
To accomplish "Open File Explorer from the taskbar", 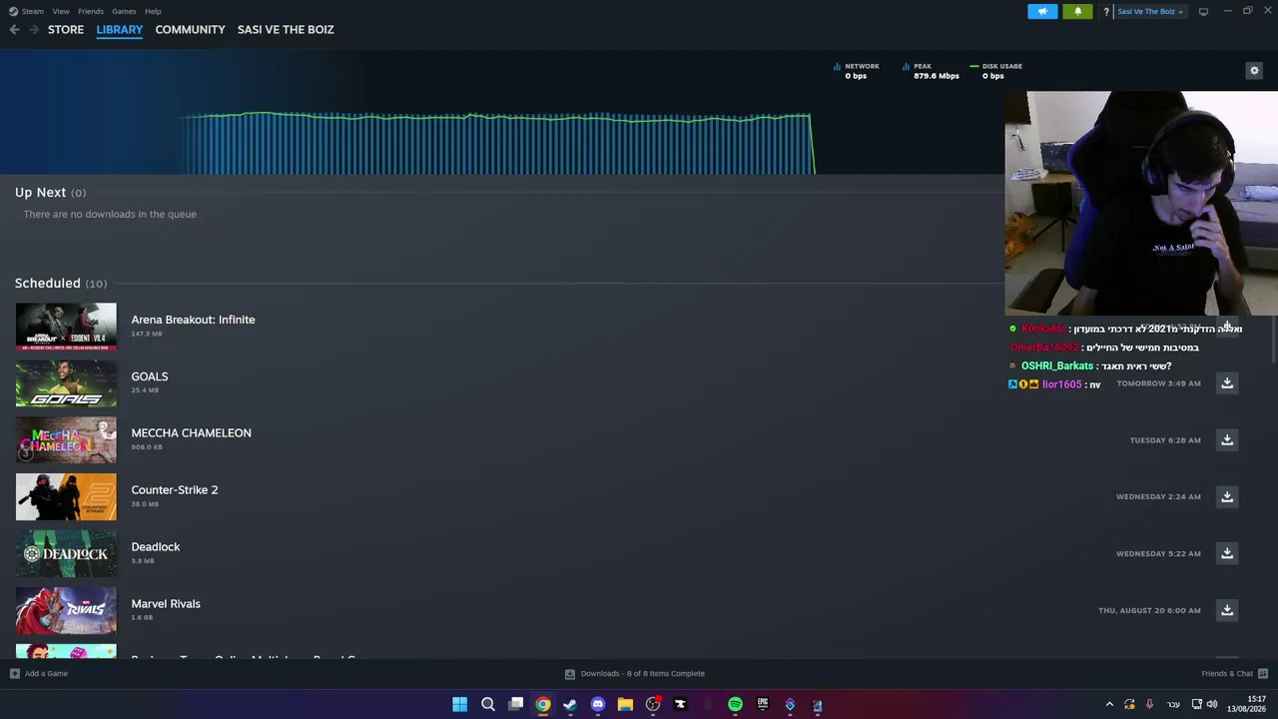I will 625,704.
